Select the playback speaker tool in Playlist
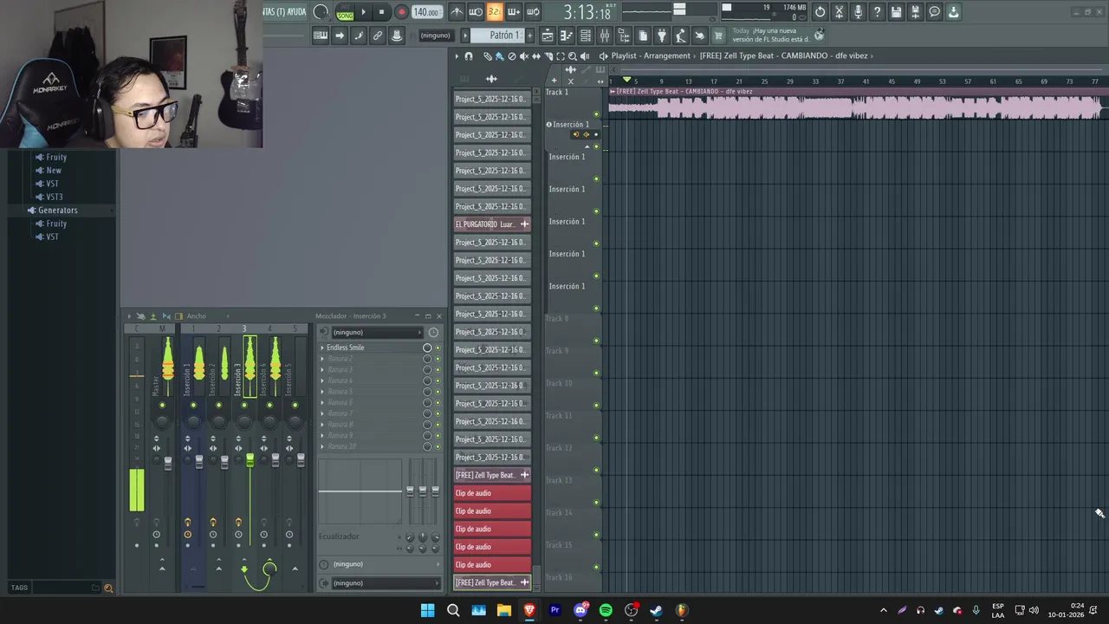Image resolution: width=1109 pixels, height=624 pixels. (x=585, y=56)
